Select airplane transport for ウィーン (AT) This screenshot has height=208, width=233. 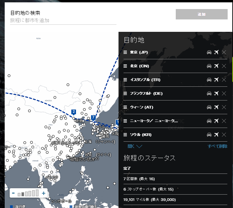216,107
